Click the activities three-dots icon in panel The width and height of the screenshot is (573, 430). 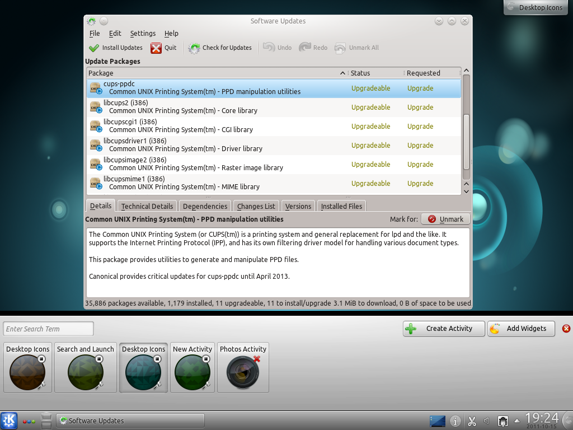coord(29,422)
